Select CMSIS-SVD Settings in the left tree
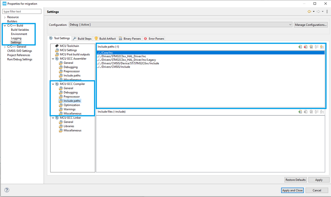Viewport: 331px width, 197px height. pyautogui.click(x=20, y=51)
